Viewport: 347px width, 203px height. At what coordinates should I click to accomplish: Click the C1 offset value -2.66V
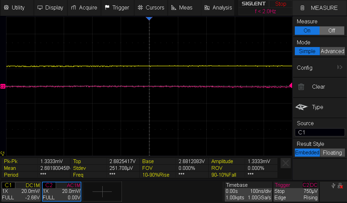pos(32,198)
